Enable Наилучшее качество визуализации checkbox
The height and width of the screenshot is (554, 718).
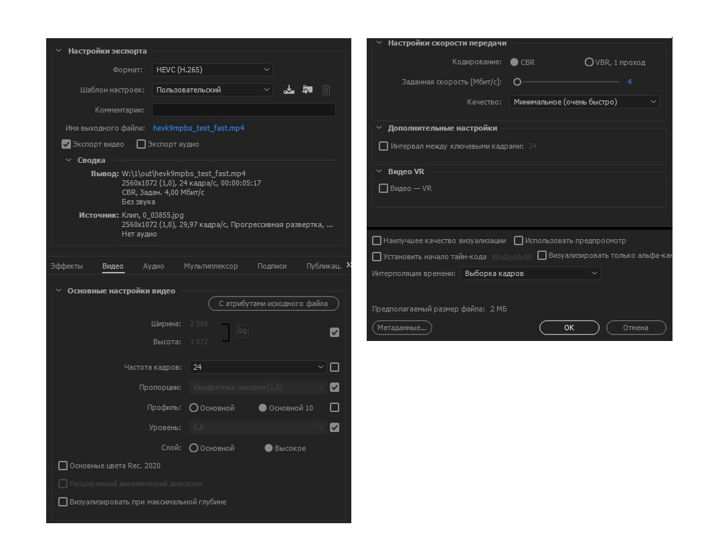pos(377,240)
